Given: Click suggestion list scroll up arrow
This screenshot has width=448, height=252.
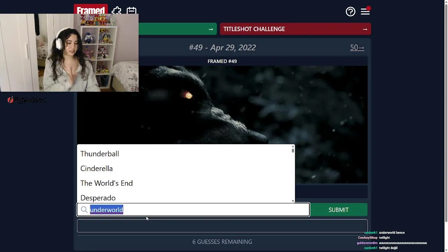Looking at the screenshot, I should click(x=293, y=146).
